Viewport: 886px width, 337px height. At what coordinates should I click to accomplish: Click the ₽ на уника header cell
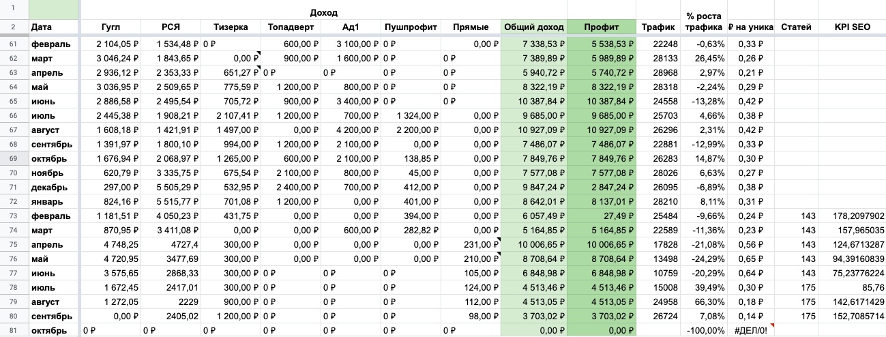(750, 27)
